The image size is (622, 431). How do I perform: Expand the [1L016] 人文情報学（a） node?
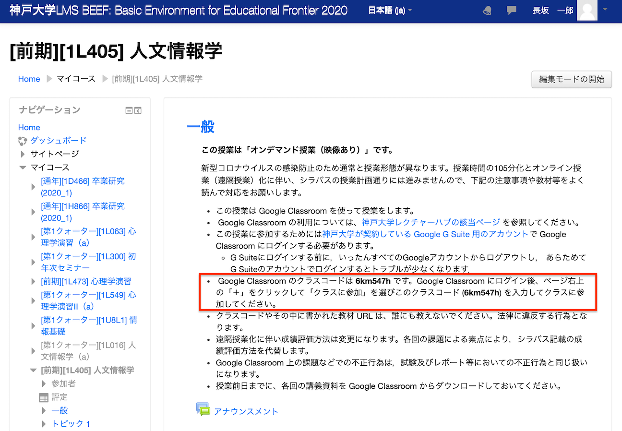tap(33, 351)
